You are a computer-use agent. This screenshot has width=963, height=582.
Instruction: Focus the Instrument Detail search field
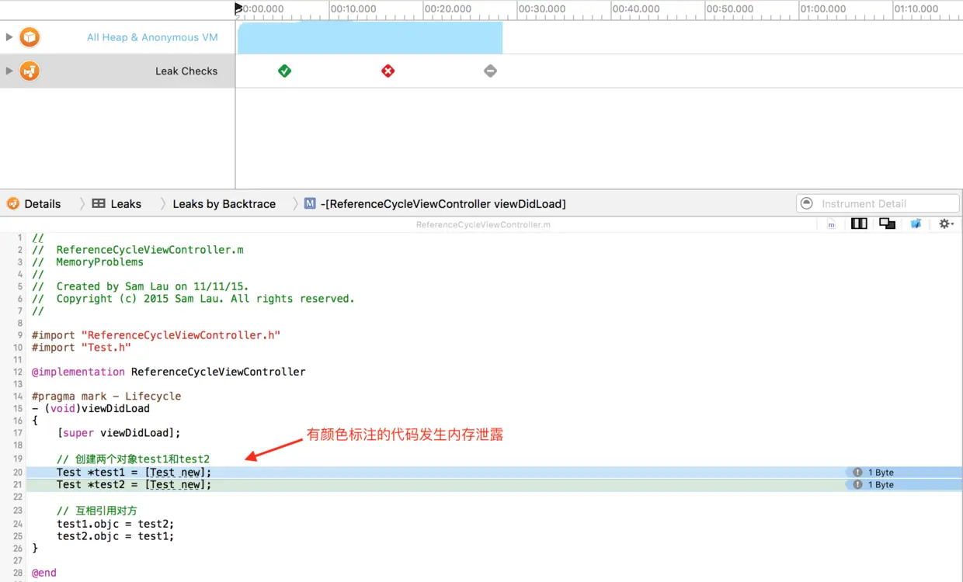tap(878, 203)
